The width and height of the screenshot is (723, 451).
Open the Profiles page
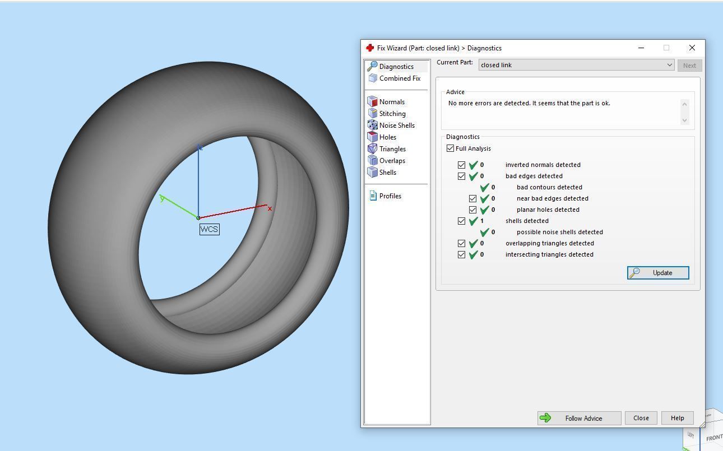click(x=390, y=196)
